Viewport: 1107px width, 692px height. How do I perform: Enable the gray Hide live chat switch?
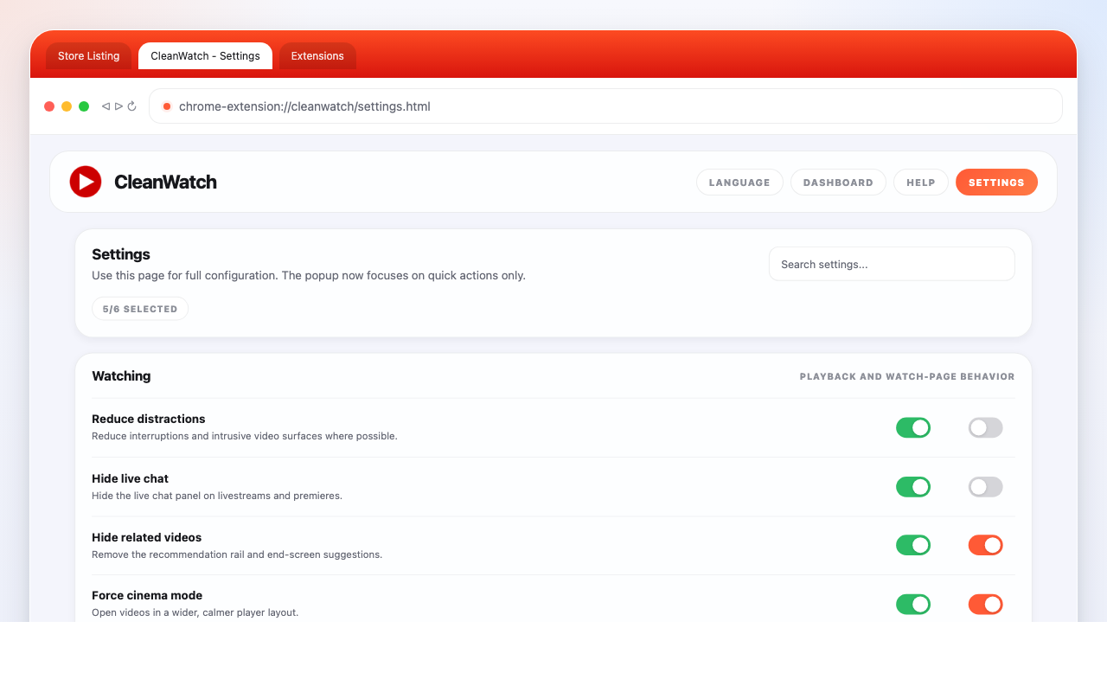point(985,487)
